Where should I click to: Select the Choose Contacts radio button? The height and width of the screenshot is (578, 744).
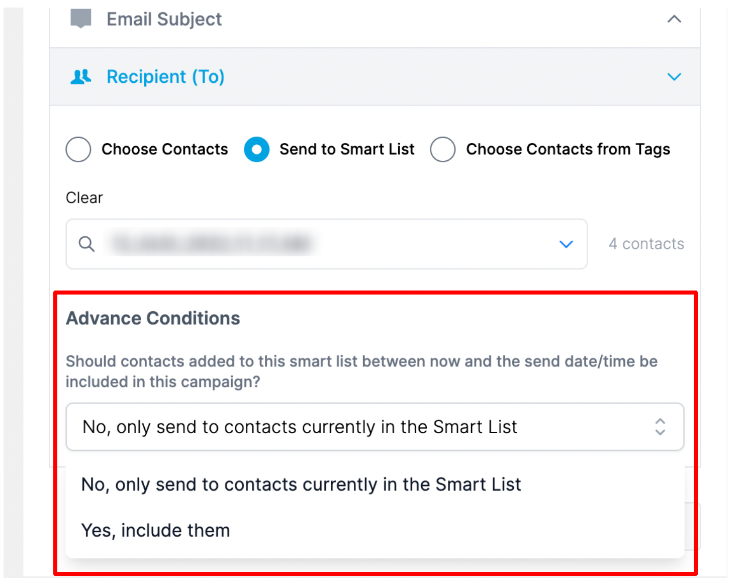(x=78, y=149)
